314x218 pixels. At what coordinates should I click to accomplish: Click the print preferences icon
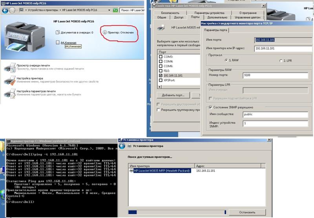(x=9, y=94)
